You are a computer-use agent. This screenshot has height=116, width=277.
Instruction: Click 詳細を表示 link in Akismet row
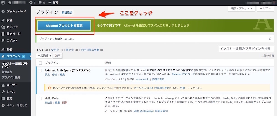pyautogui.click(x=158, y=80)
